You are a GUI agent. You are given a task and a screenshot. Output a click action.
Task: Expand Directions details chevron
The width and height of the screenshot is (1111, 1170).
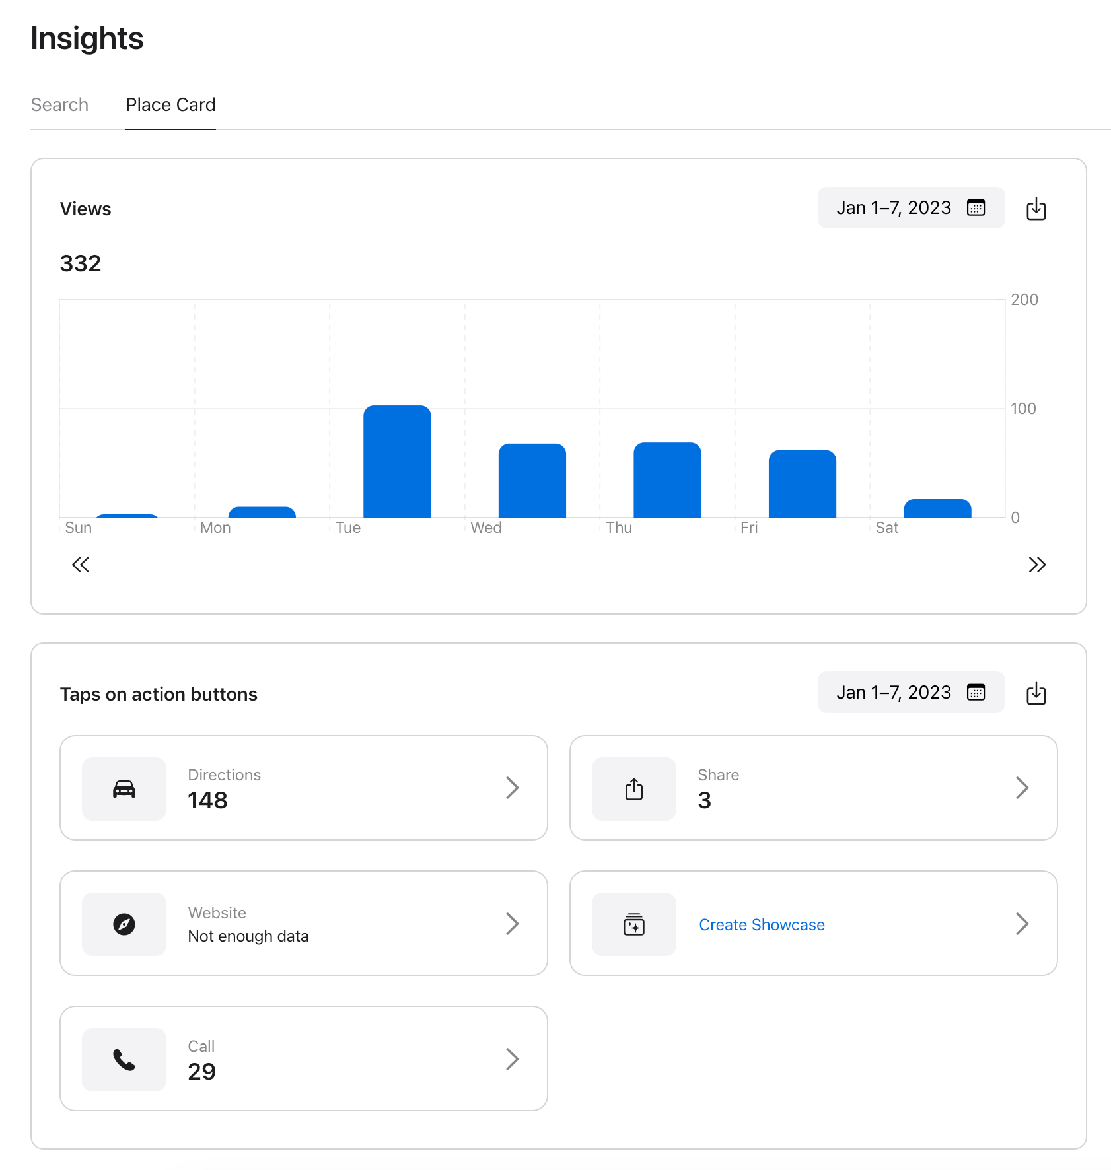(x=512, y=788)
